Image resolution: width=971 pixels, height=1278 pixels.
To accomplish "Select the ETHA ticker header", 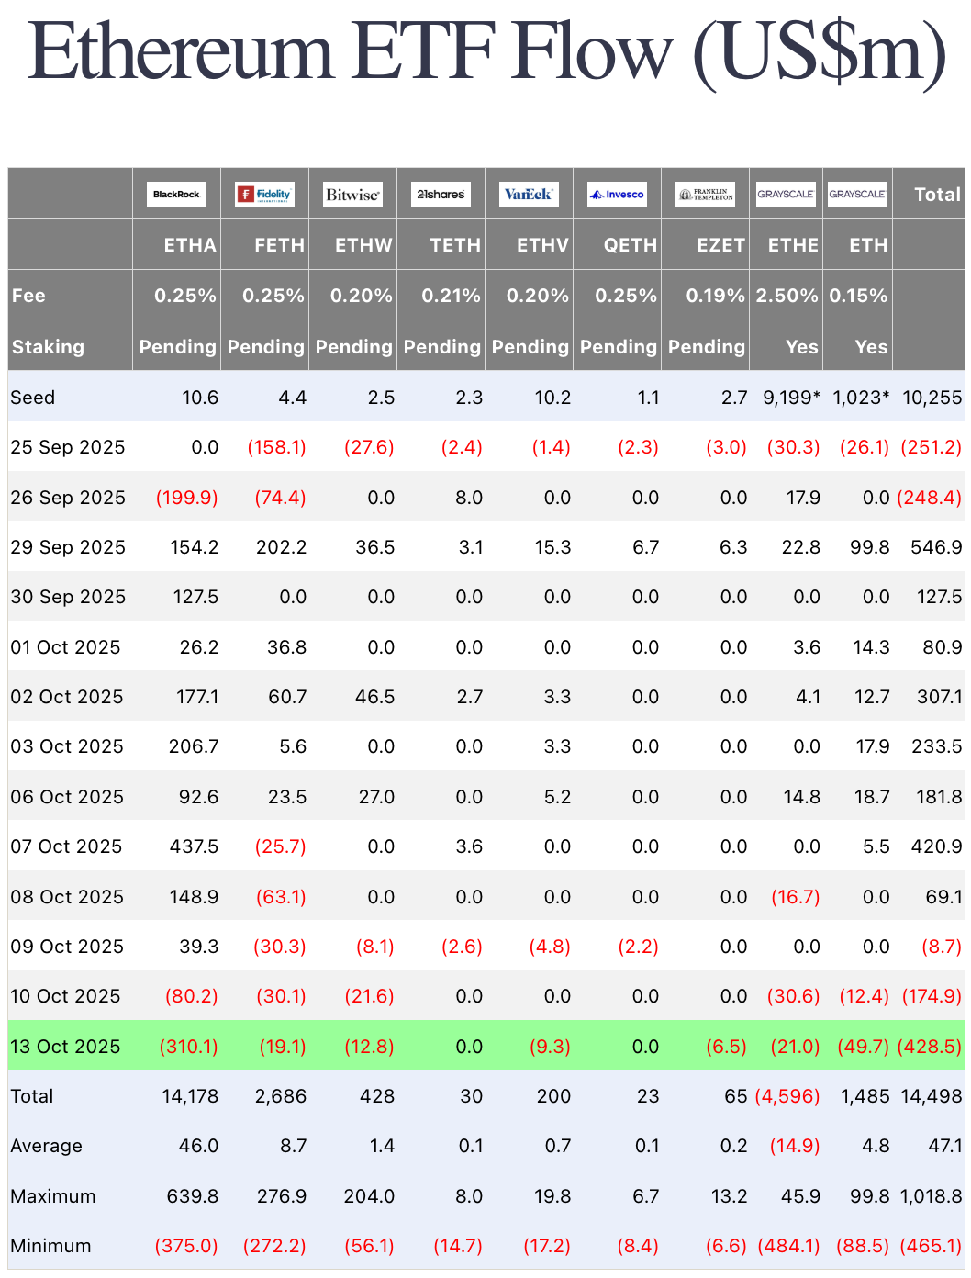I will [190, 245].
